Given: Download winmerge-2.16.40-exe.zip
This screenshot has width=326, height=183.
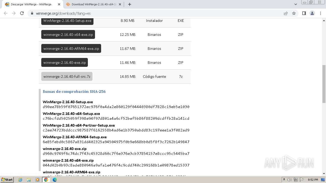Looking at the screenshot, I should (x=64, y=63).
